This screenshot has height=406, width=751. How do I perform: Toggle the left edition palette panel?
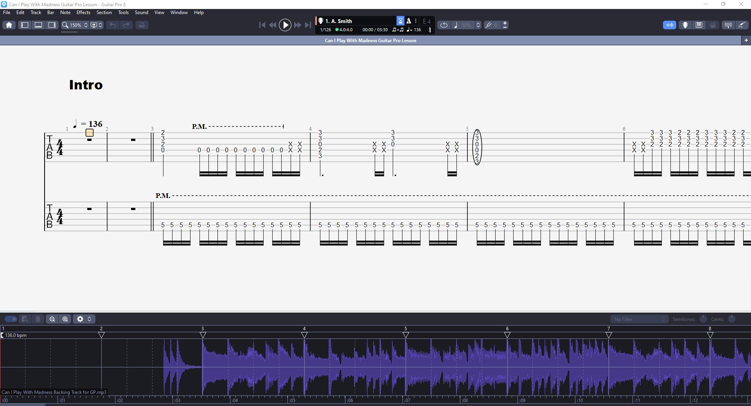(25, 25)
